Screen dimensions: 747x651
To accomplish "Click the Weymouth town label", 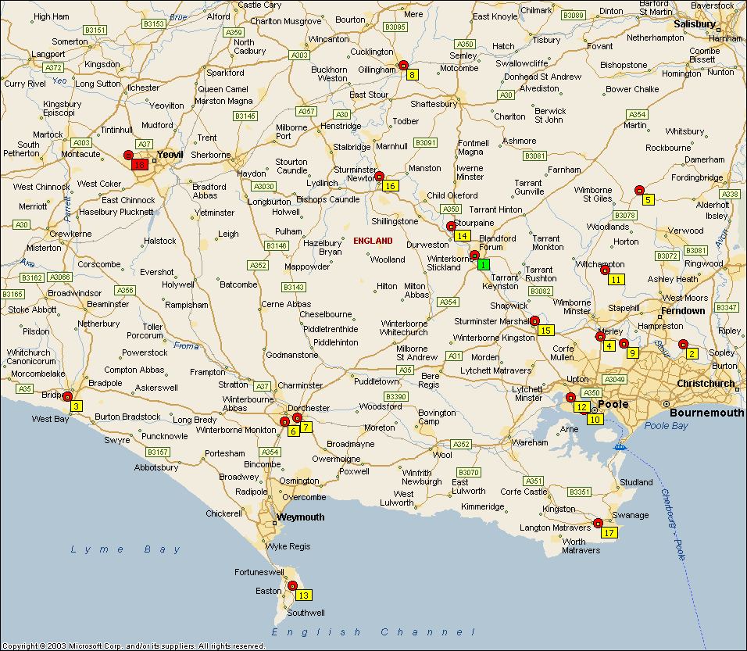I will point(300,517).
